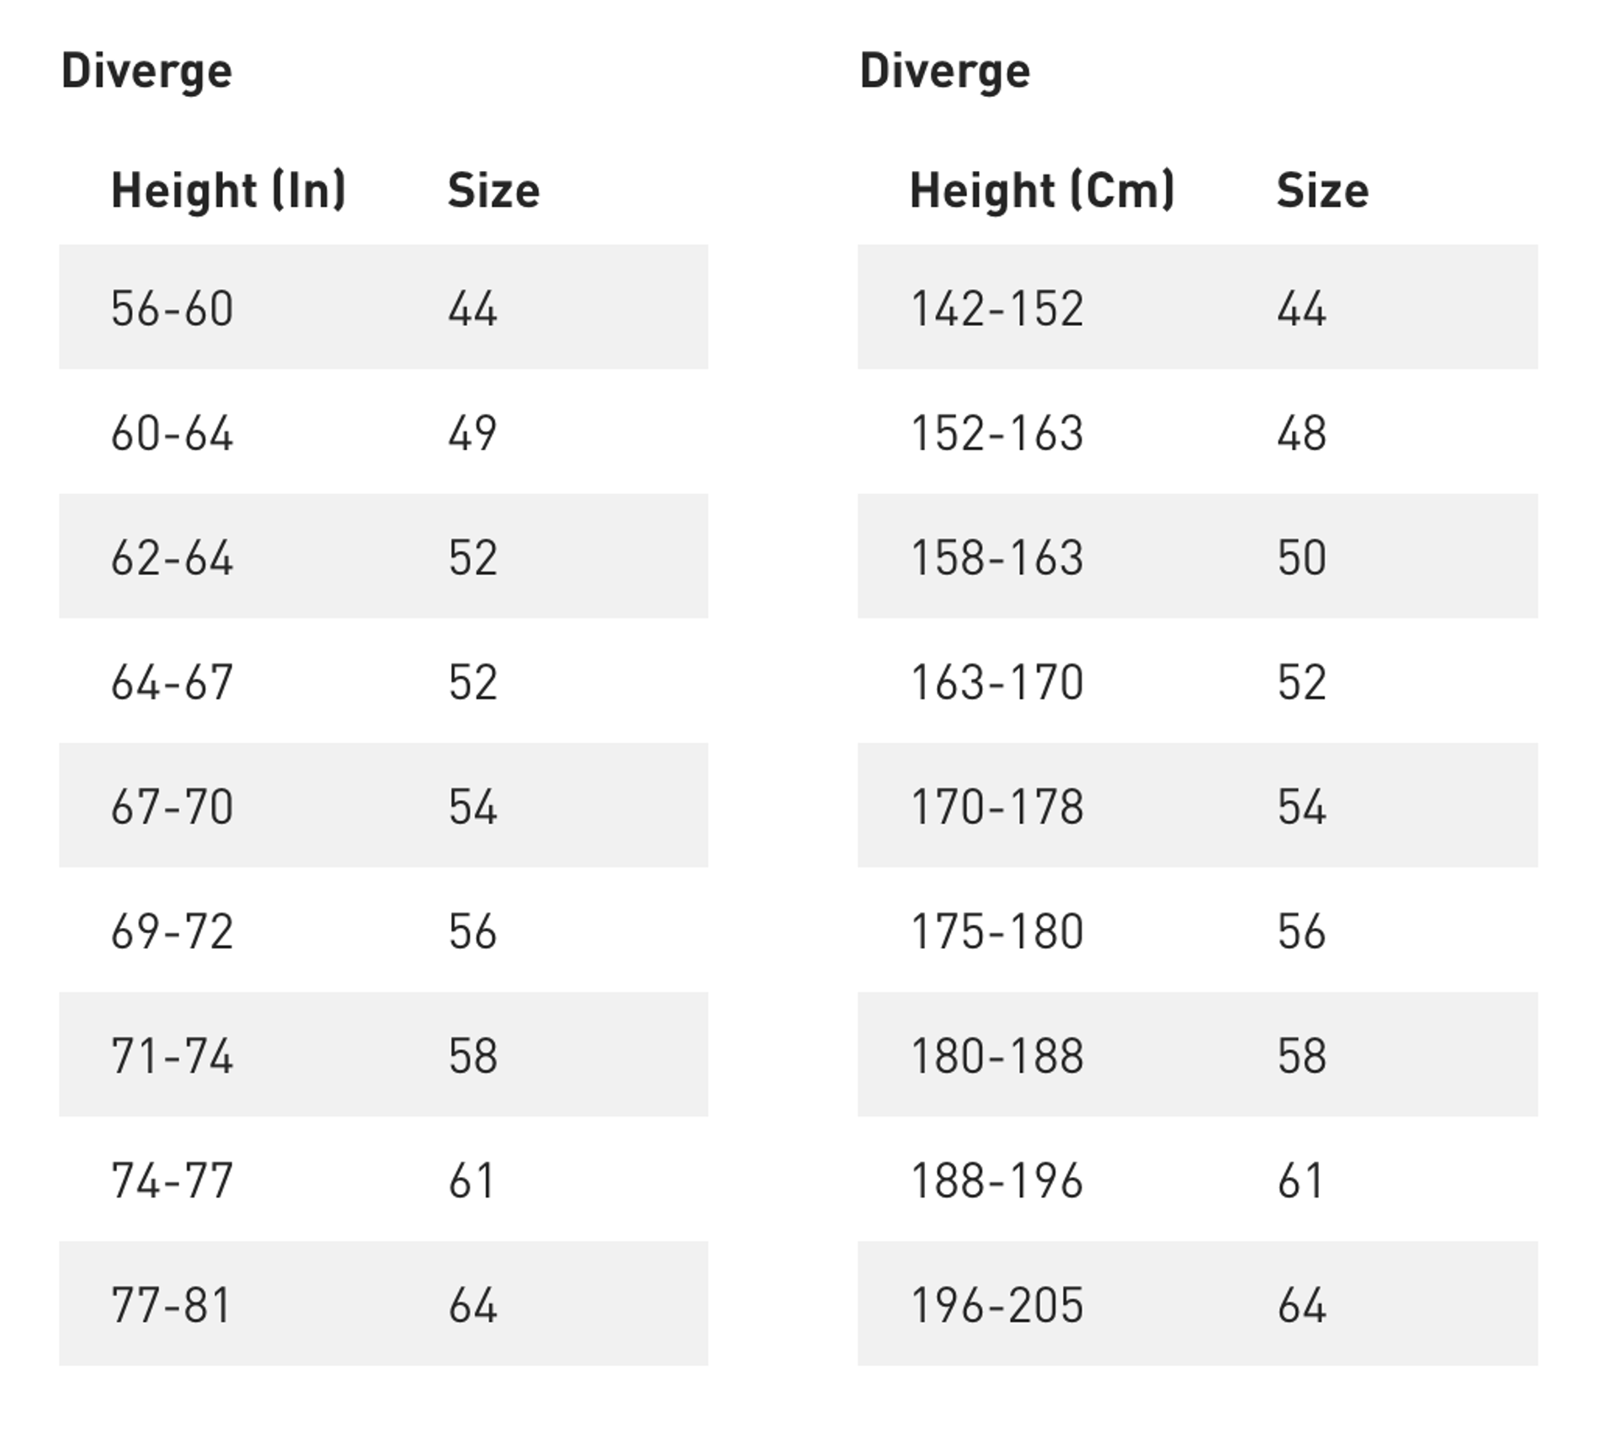Click the 56-60 inch height cell
Image resolution: width=1616 pixels, height=1439 pixels.
(x=172, y=308)
